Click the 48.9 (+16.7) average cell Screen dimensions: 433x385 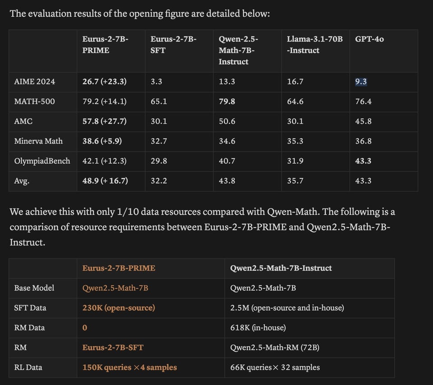point(105,181)
